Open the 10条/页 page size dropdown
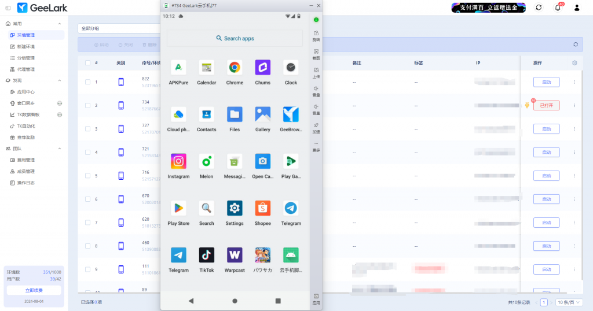This screenshot has width=593, height=311. (569, 302)
